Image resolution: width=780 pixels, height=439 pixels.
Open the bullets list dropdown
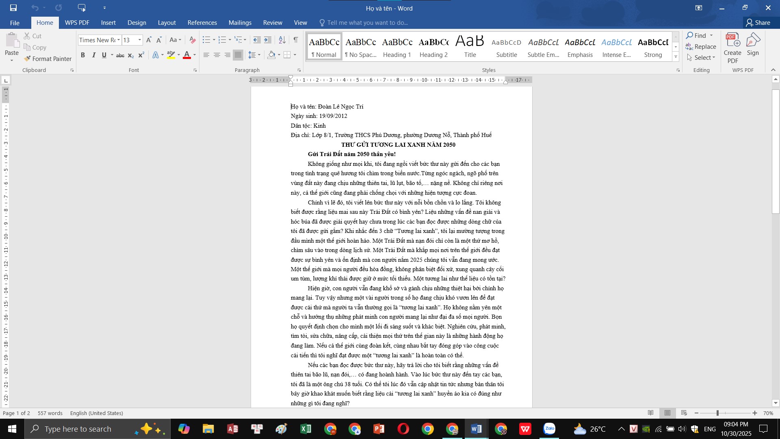coord(214,40)
